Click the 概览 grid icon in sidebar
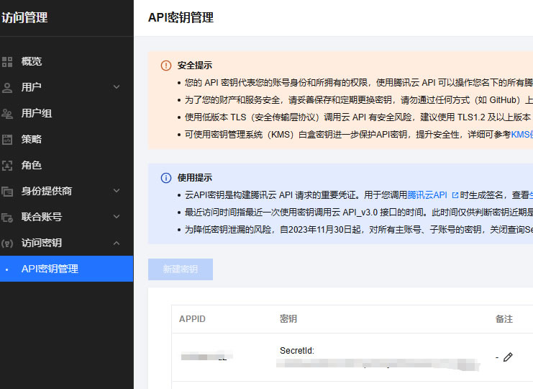The width and height of the screenshot is (533, 389). [x=8, y=61]
